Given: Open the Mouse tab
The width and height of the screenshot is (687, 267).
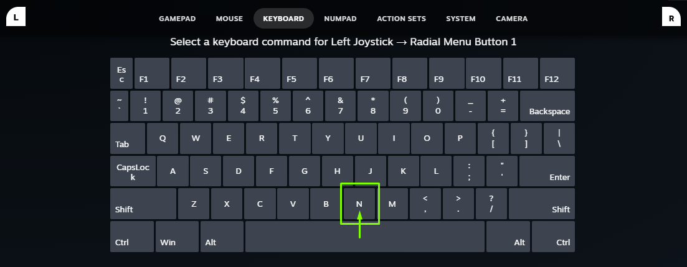Looking at the screenshot, I should [x=229, y=19].
